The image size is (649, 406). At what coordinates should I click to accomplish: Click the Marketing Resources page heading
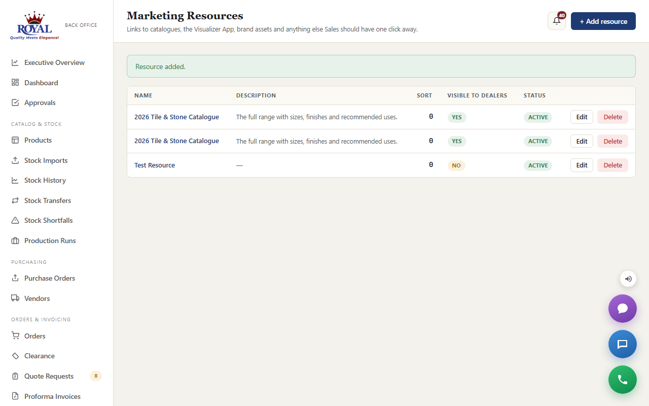coord(185,16)
